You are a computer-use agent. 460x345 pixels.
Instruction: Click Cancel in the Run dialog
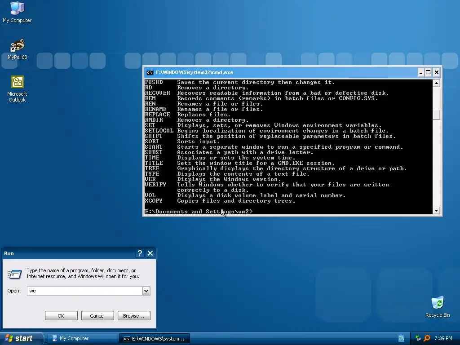[97, 316]
